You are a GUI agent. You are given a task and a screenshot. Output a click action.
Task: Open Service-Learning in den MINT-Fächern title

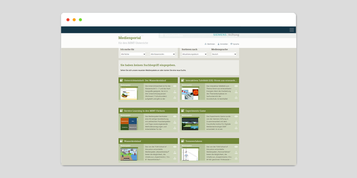[144, 111]
